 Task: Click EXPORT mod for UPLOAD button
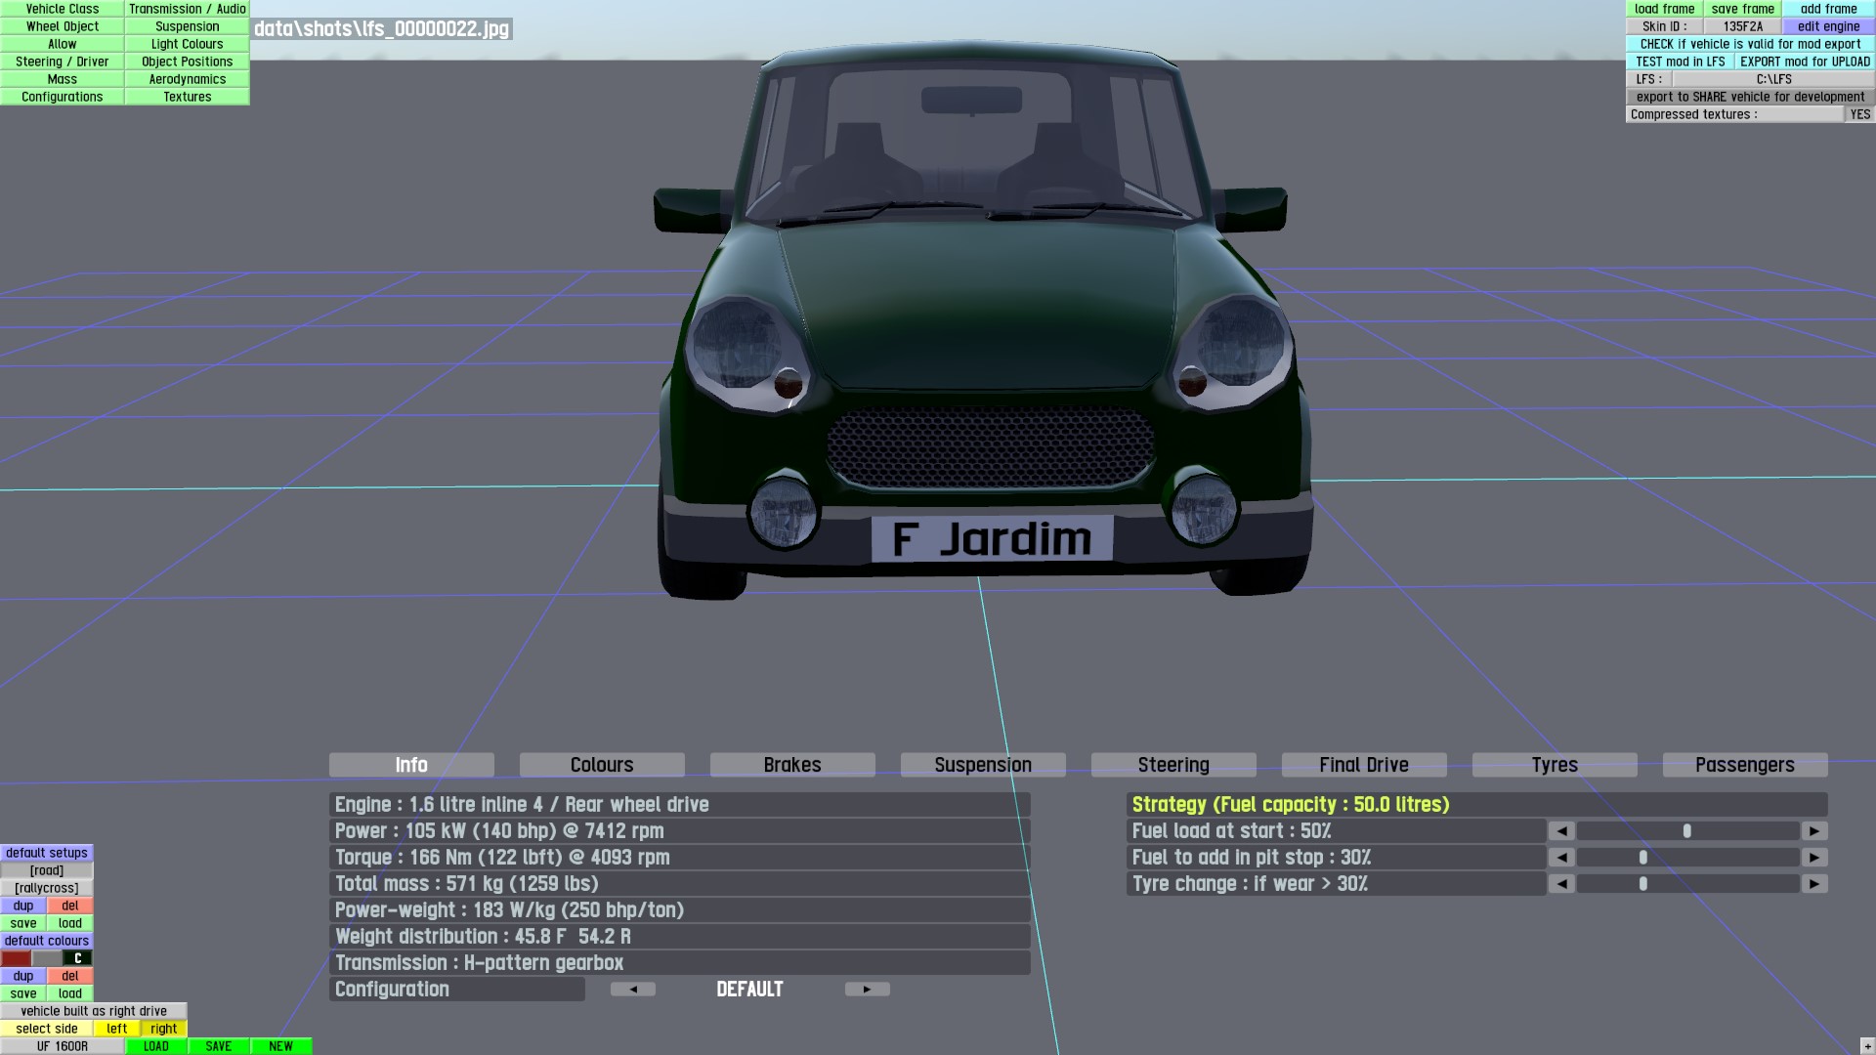coord(1805,62)
